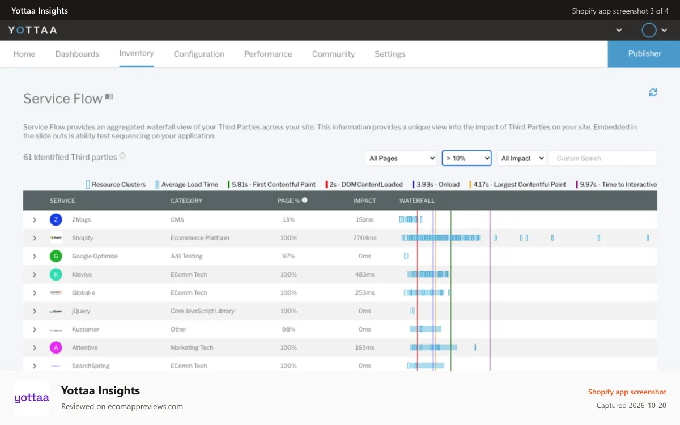Open the Settings tab

pos(390,54)
